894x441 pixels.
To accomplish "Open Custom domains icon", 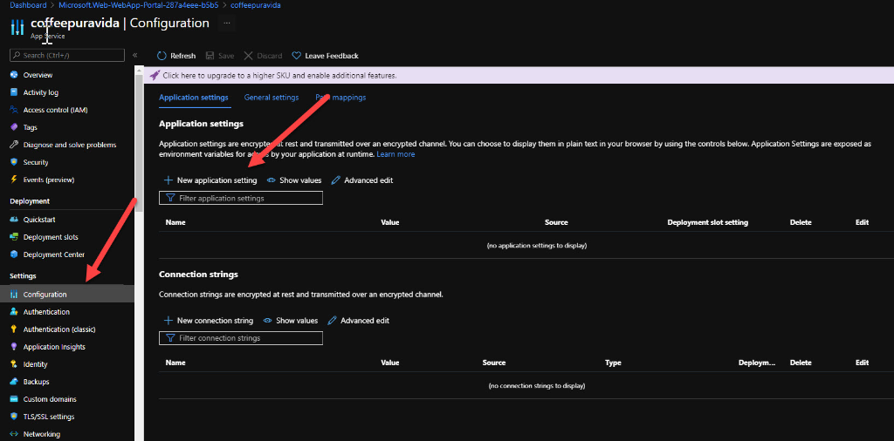I will tap(14, 399).
